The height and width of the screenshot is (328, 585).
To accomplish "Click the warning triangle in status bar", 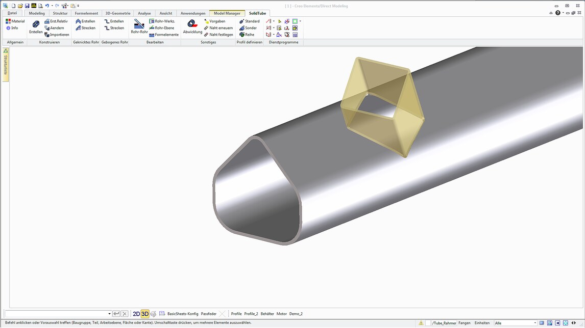I will [x=421, y=323].
